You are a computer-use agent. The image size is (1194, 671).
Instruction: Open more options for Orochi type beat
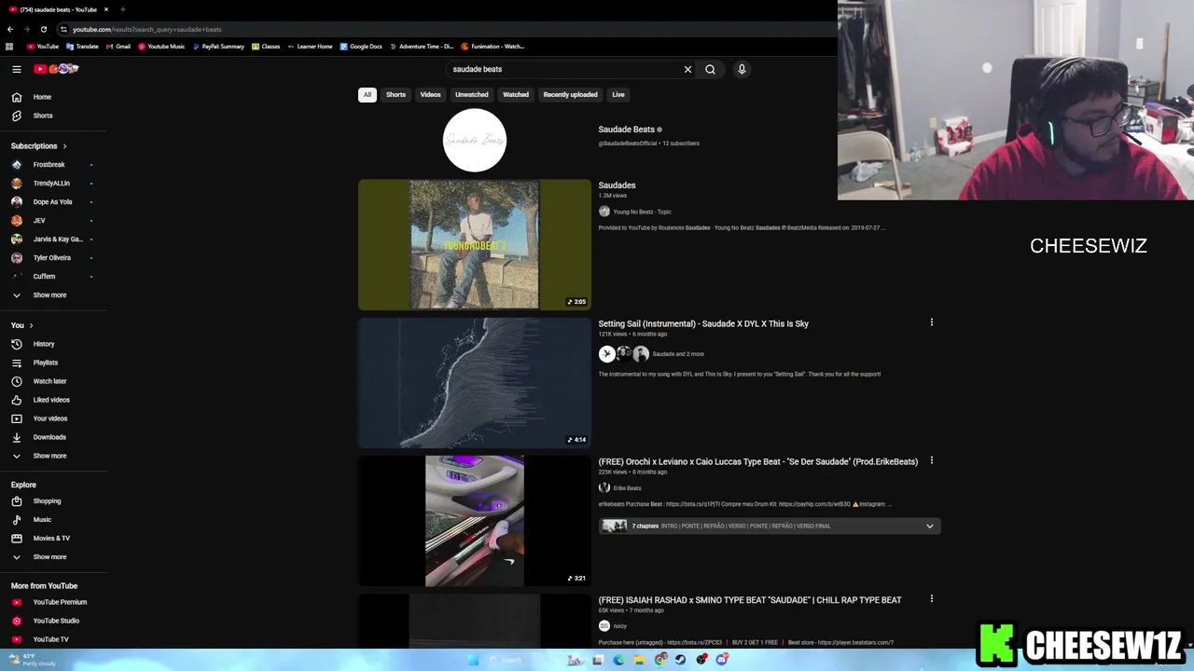(931, 460)
